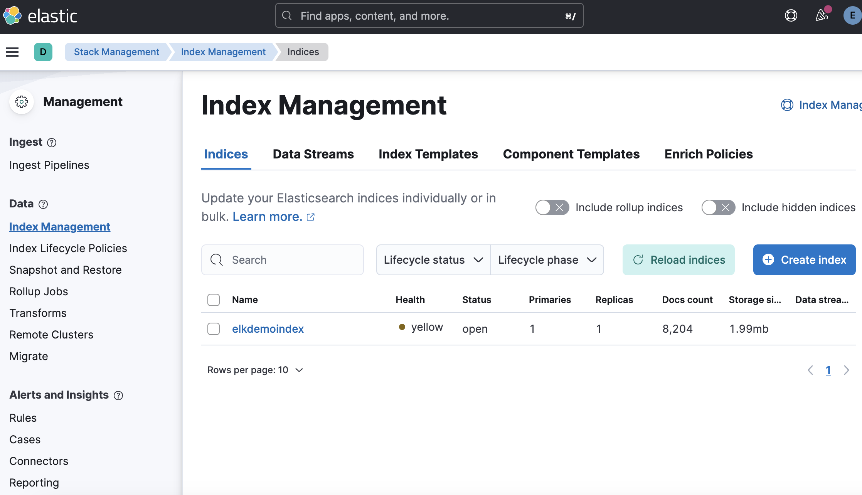Open Snapshot and Restore in sidebar
Image resolution: width=862 pixels, height=495 pixels.
pos(66,270)
